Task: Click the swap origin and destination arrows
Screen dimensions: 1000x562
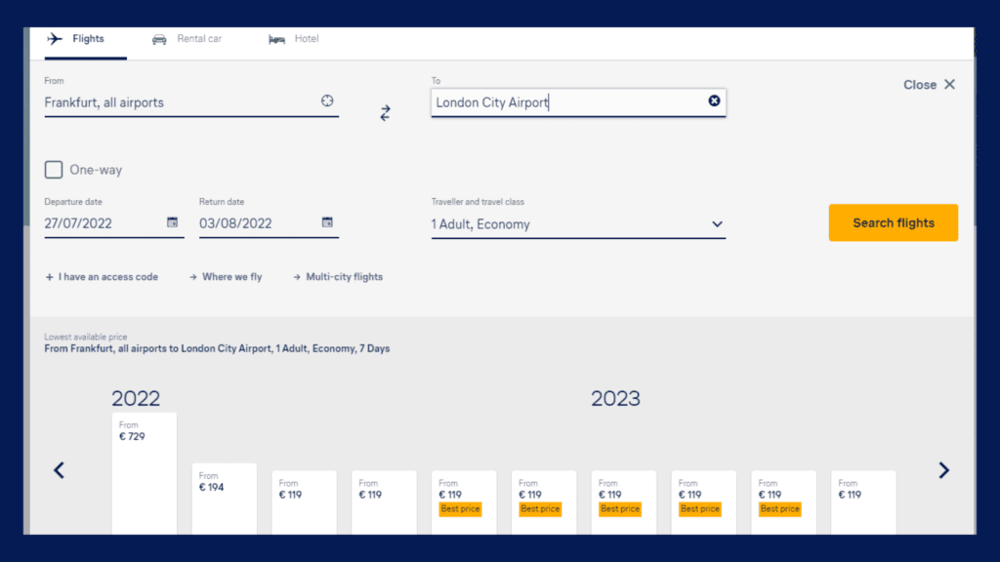Action: [385, 113]
